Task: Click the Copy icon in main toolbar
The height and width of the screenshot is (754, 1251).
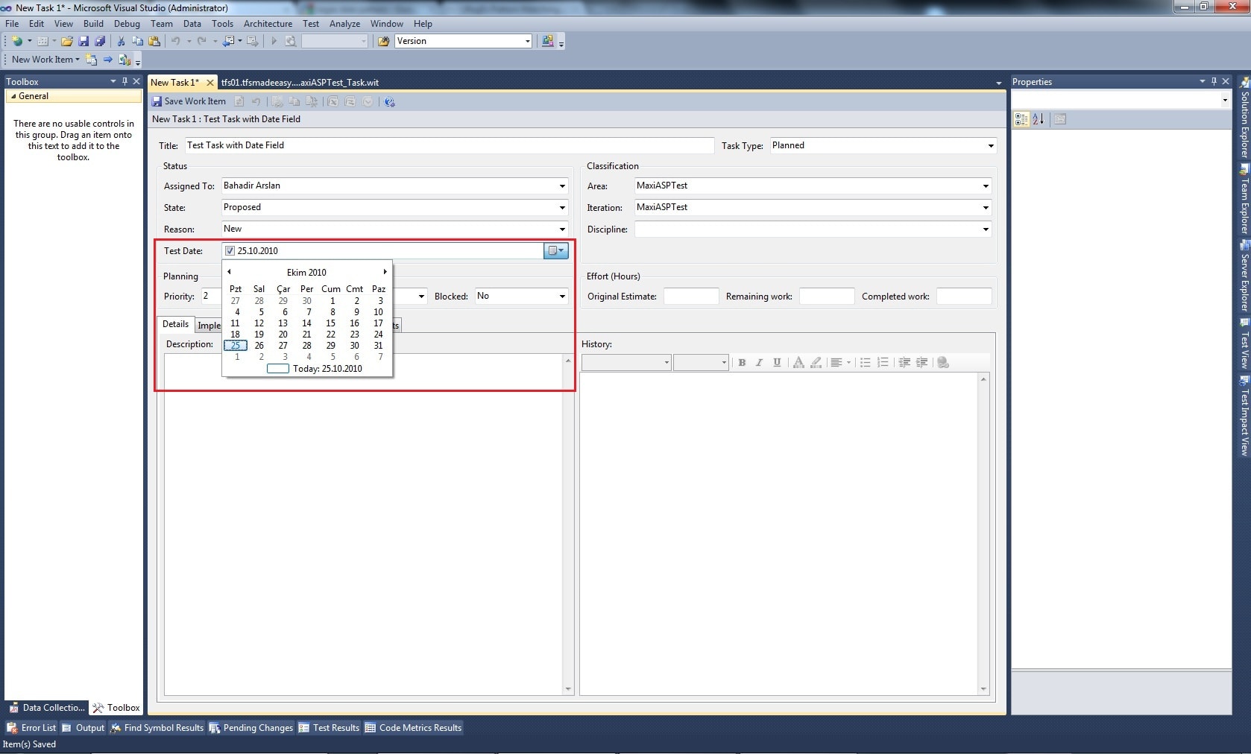Action: pos(137,41)
